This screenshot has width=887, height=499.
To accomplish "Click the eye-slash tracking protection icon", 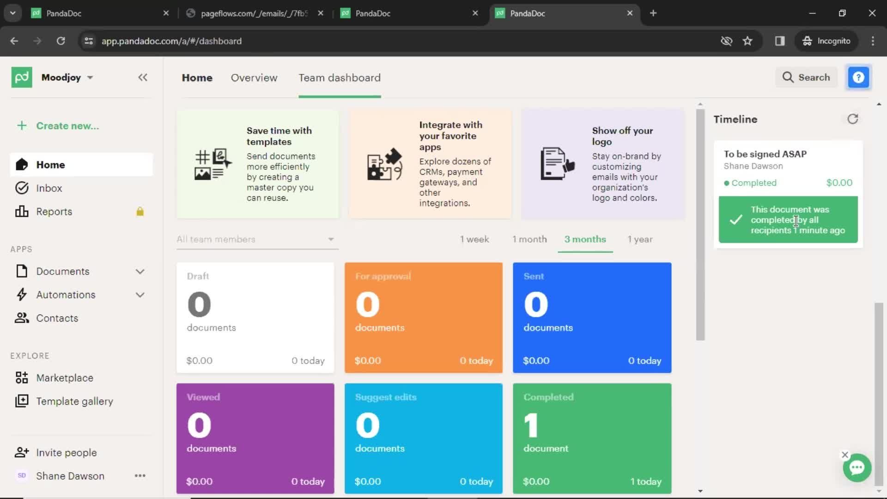I will pos(726,41).
